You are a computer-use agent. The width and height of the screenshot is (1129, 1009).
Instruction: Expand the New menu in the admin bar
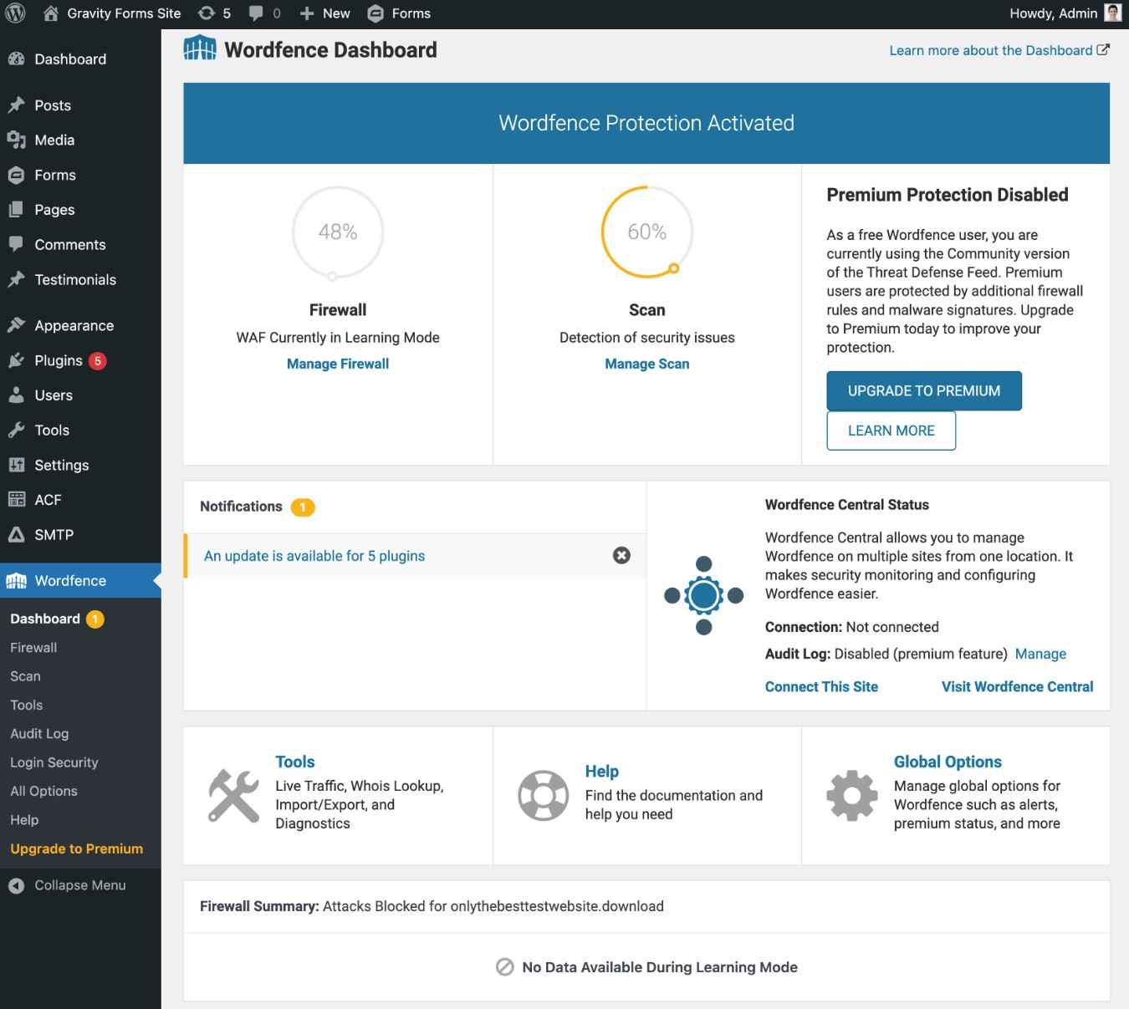(324, 13)
